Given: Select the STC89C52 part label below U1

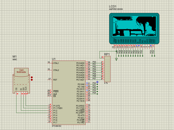Looking at the screenshot, I should pos(56,126).
